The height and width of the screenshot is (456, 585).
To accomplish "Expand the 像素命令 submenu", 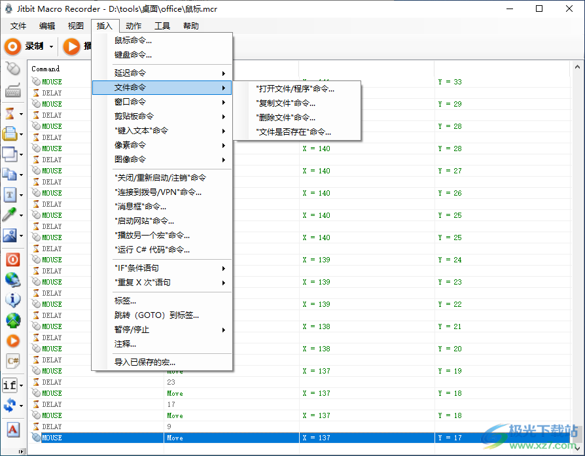I will click(x=162, y=145).
